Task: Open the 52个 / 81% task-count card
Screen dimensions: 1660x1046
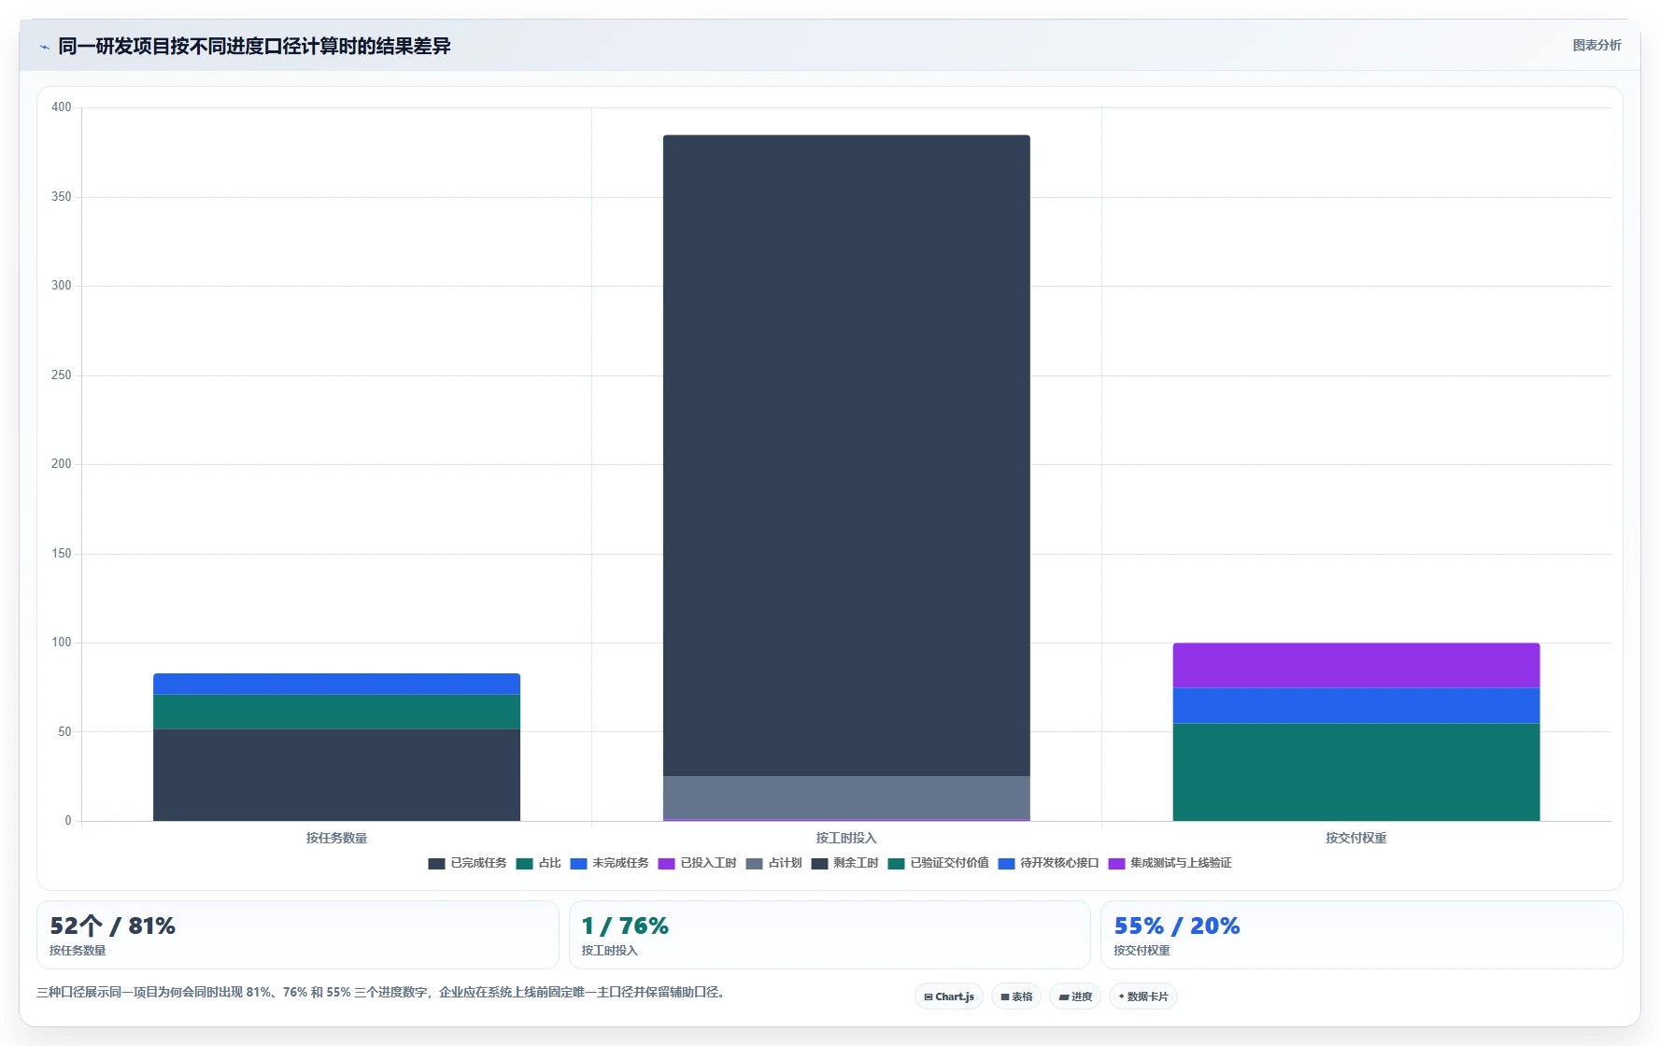Action: tap(298, 935)
